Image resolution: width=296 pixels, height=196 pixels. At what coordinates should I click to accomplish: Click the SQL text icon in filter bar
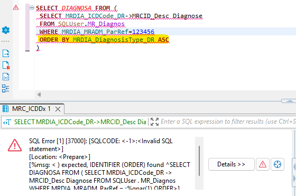[x=7, y=122]
